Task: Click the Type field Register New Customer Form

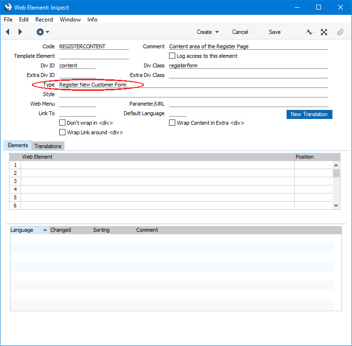Action: [193, 85]
